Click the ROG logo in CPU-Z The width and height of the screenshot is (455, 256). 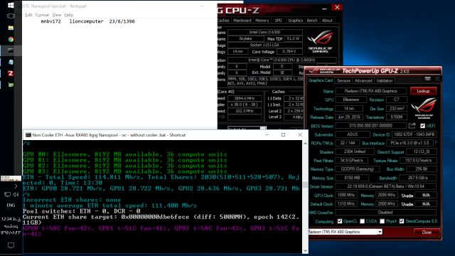click(x=320, y=41)
